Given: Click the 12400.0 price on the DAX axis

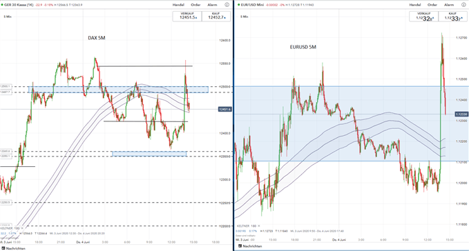Looking at the screenshot, I should click(x=225, y=133).
